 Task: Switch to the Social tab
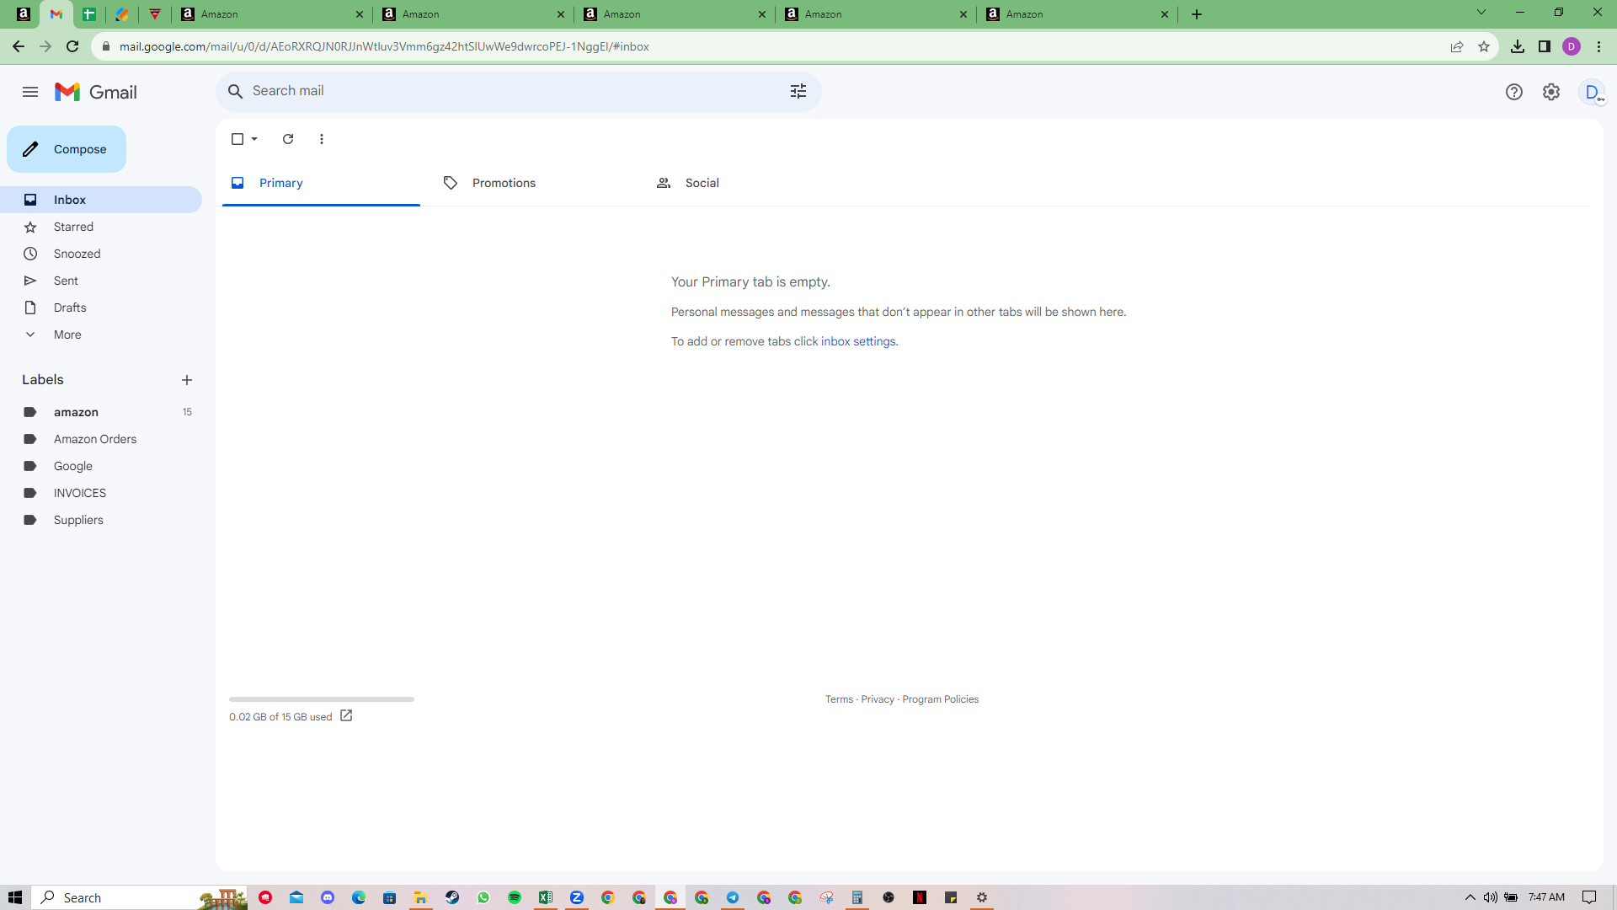tap(747, 183)
